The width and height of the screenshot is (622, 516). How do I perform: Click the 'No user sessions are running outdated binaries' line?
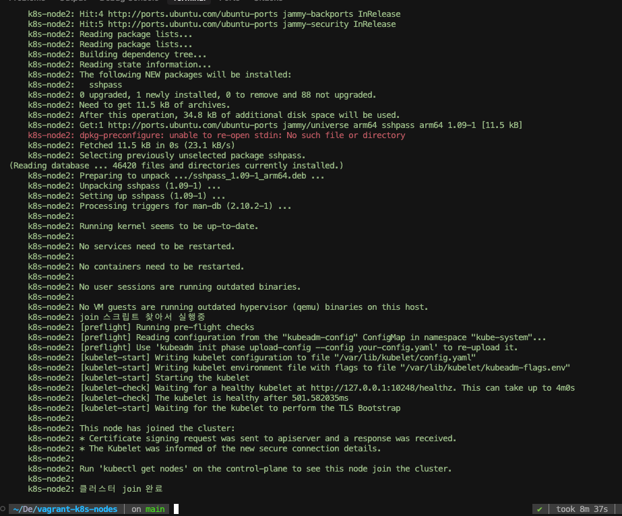tap(164, 287)
